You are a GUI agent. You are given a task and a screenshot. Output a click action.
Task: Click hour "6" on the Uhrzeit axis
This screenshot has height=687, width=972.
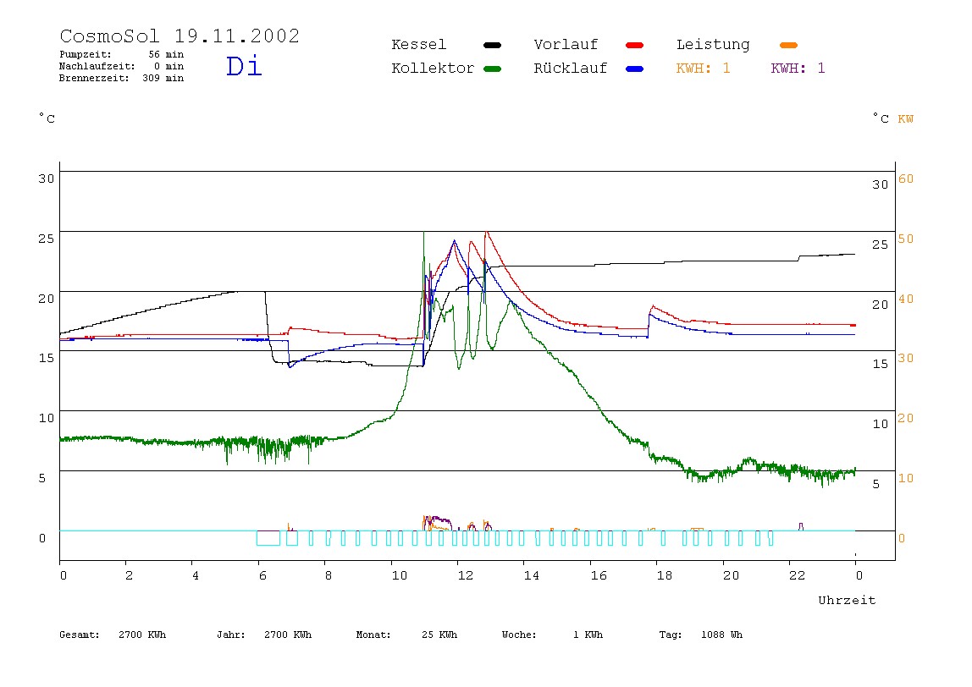coord(262,575)
